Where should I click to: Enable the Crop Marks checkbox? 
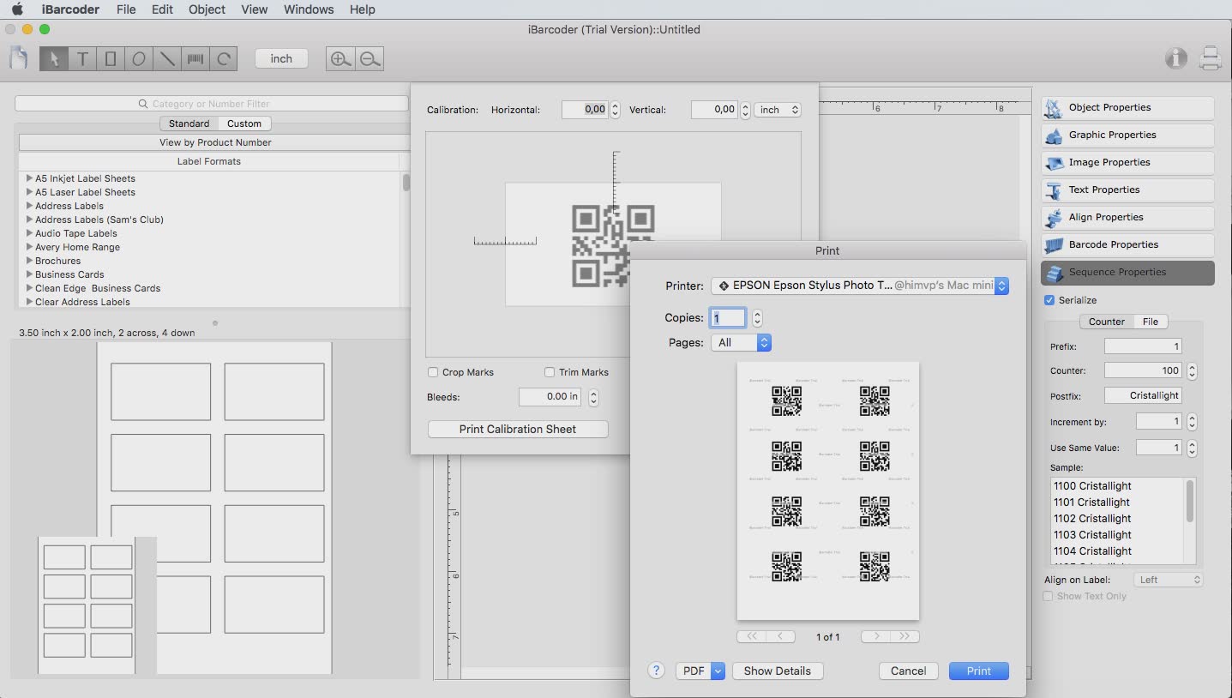click(433, 372)
